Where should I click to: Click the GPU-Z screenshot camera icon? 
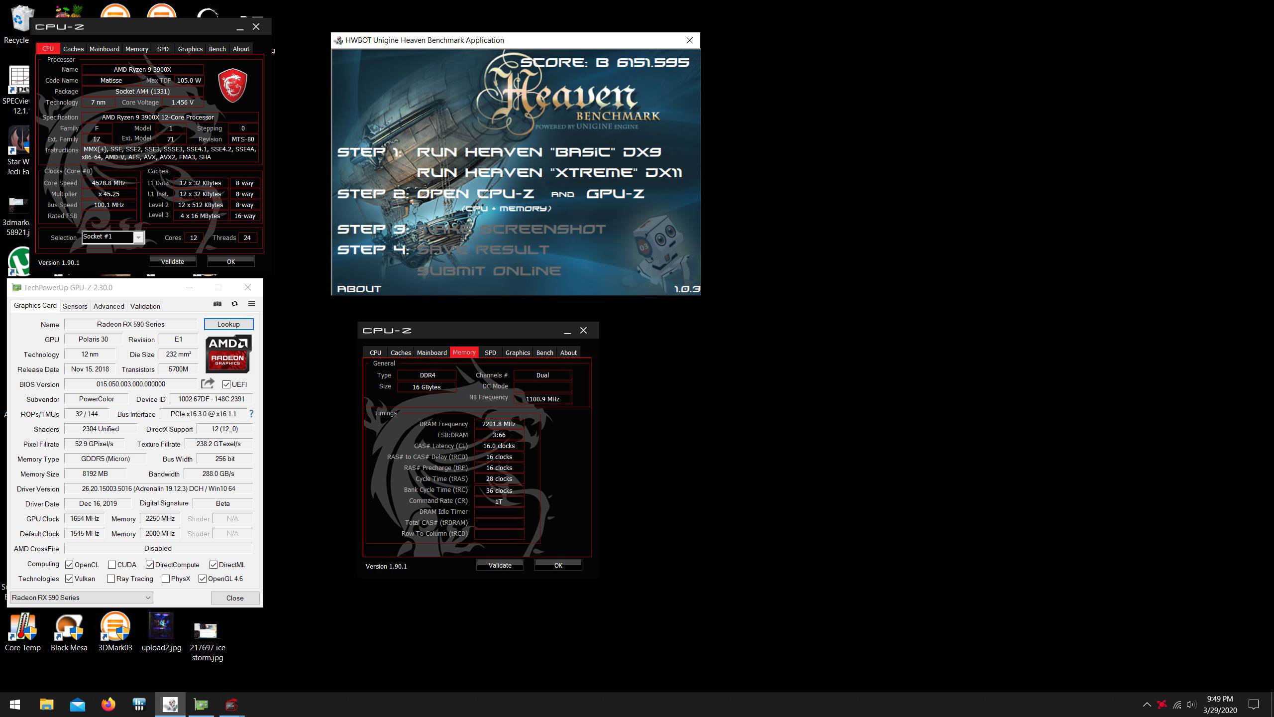(x=217, y=304)
